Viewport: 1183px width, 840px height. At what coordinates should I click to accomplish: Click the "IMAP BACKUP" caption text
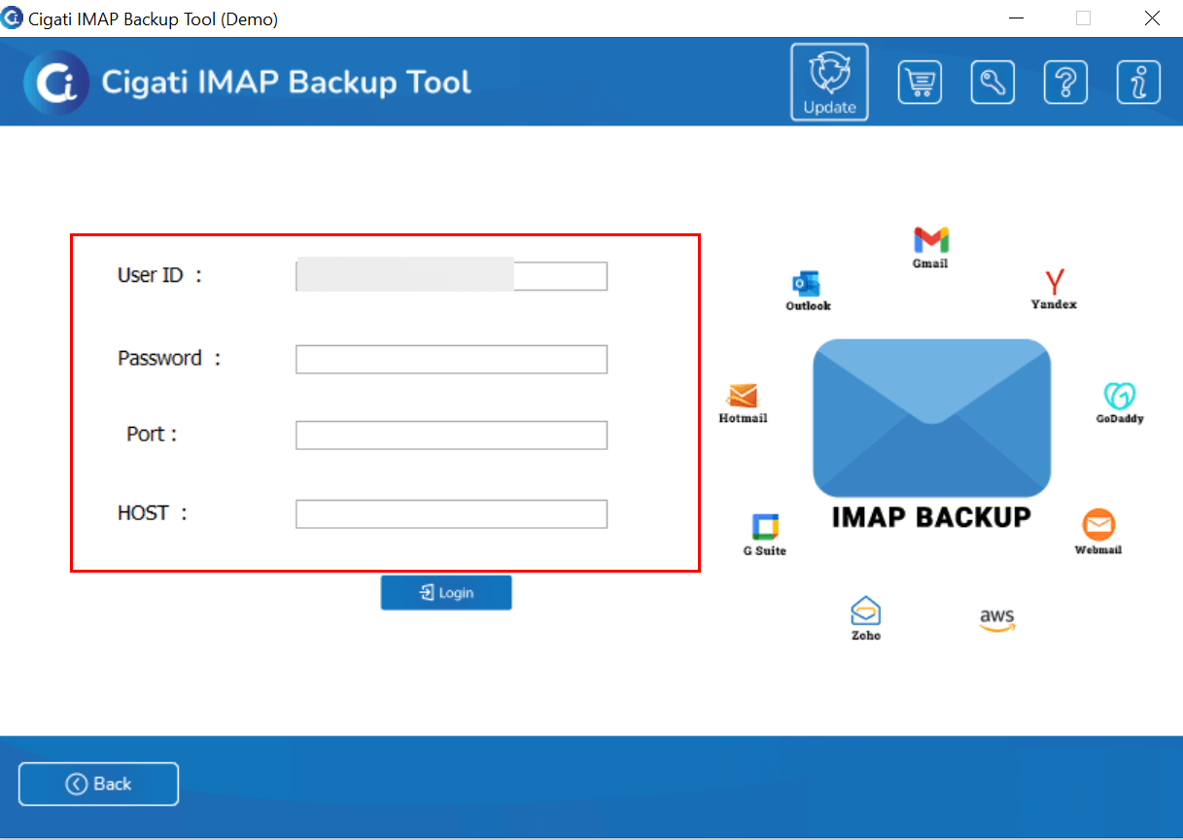pos(931,517)
